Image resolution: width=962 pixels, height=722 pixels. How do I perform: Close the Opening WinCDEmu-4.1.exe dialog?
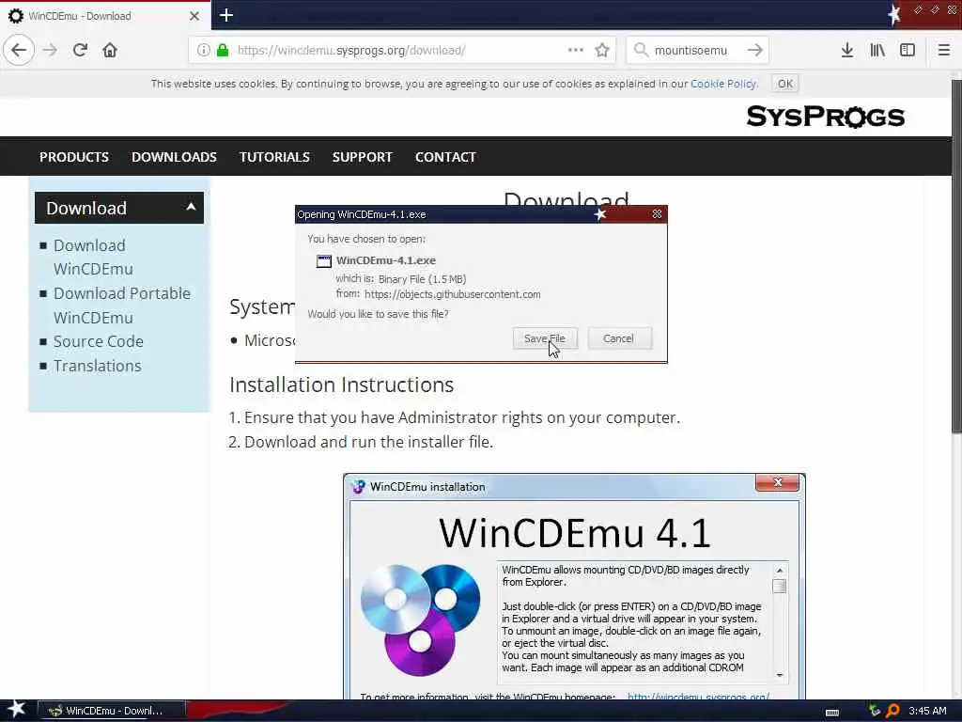pos(657,213)
